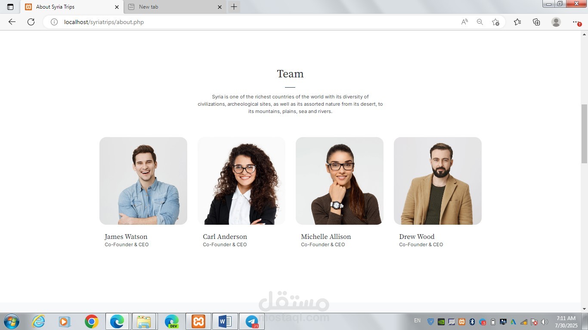This screenshot has height=330, width=588.
Task: Click the scrollbar up arrow
Action: click(x=584, y=34)
